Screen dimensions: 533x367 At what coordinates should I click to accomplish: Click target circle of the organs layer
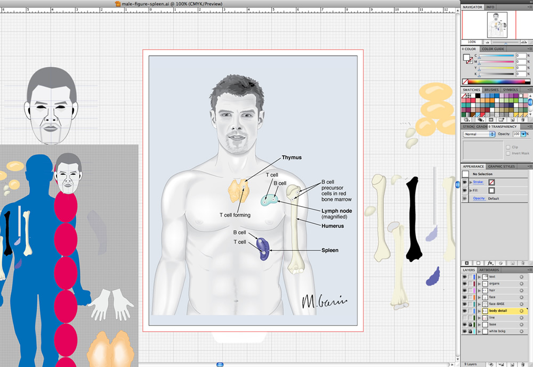(x=521, y=284)
